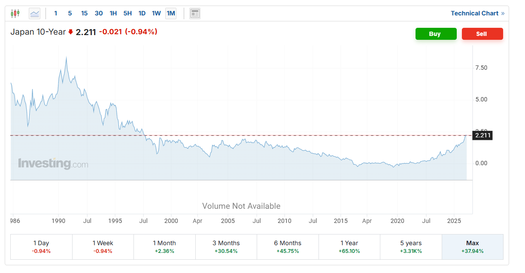
Task: Pick the 1H chart interval
Action: coord(113,13)
